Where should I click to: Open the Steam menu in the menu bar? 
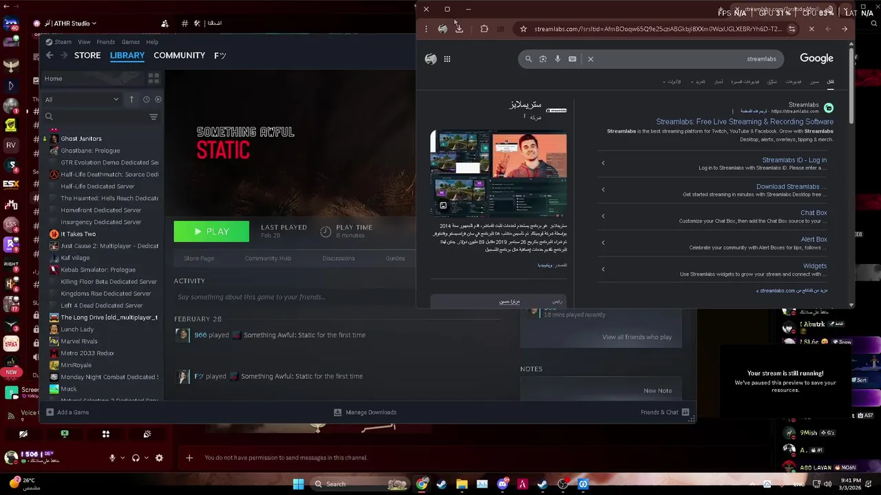(63, 42)
